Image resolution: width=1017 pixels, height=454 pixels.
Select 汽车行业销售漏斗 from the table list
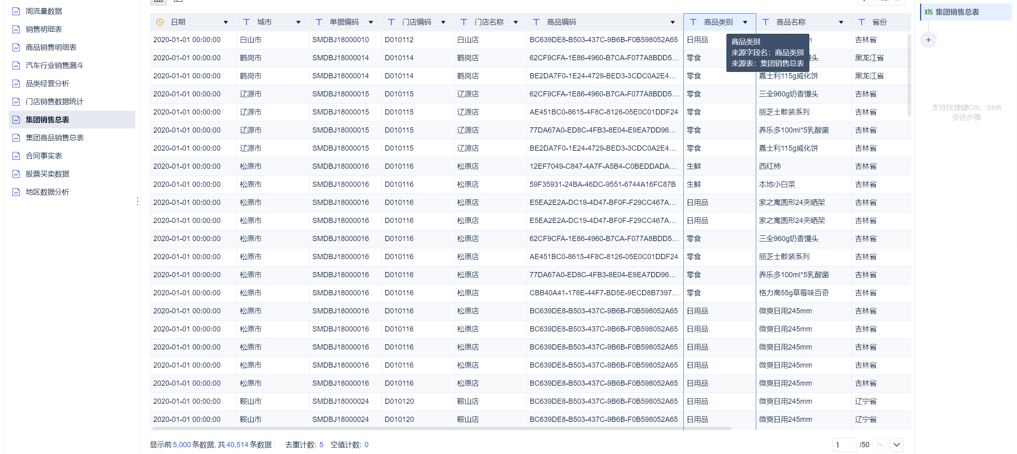54,65
